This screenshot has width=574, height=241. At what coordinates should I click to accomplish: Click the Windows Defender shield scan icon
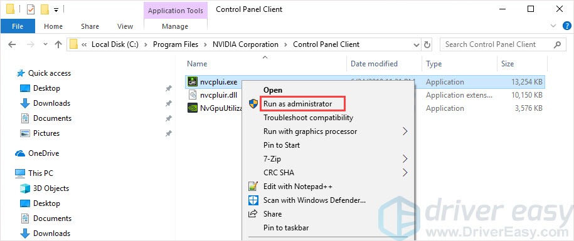point(253,200)
